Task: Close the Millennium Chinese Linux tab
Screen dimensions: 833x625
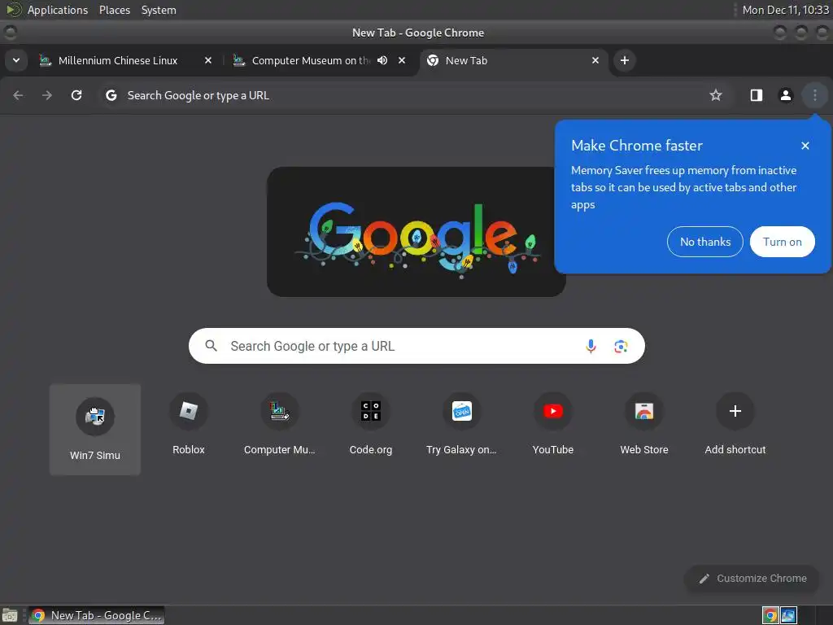Action: click(x=208, y=60)
